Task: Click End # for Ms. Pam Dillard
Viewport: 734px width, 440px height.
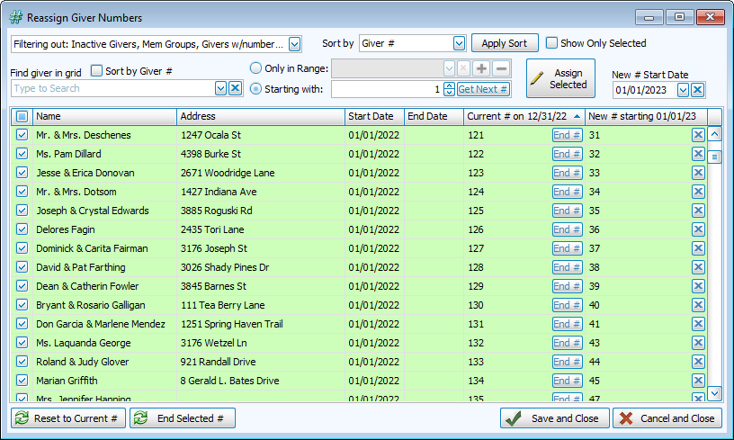Action: 567,154
